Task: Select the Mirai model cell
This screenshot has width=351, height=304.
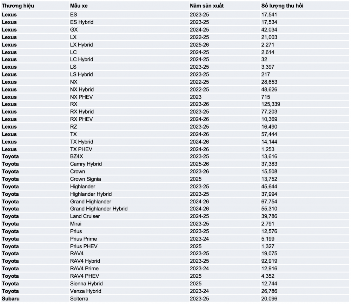Action: click(76, 224)
